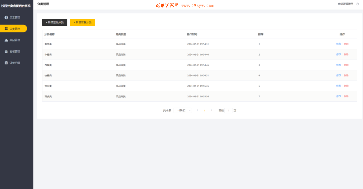
Task: Click the 分类类型 column header
Action: 121,34
